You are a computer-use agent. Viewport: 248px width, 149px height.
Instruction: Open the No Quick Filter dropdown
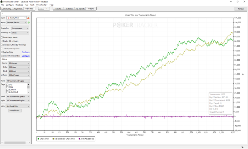pyautogui.click(x=18, y=106)
